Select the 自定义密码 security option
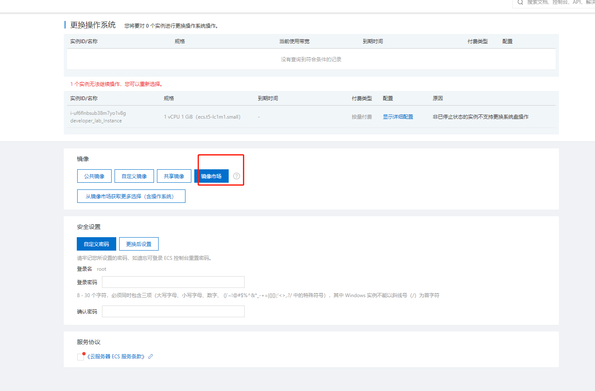The height and width of the screenshot is (391, 595). (97, 244)
